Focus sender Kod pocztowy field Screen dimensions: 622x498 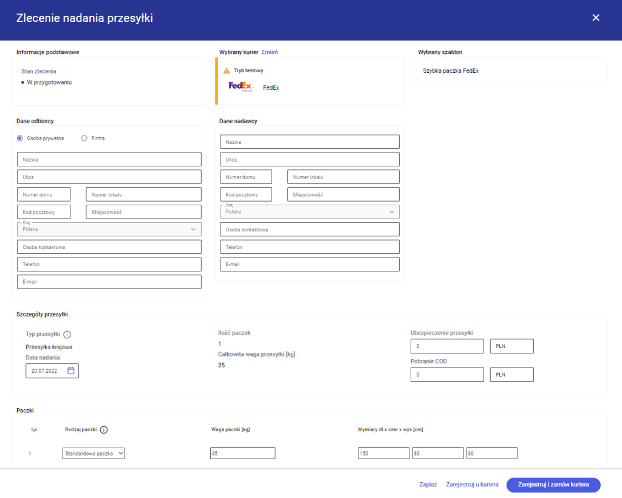pos(246,194)
